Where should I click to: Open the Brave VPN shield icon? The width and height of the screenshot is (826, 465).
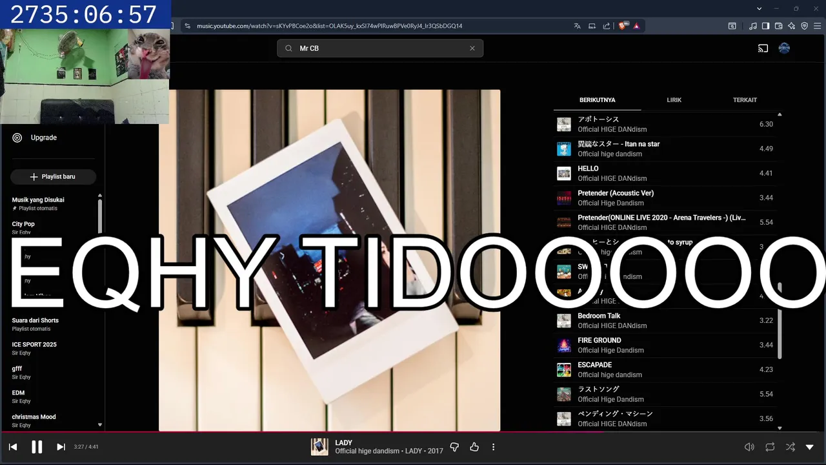[804, 26]
